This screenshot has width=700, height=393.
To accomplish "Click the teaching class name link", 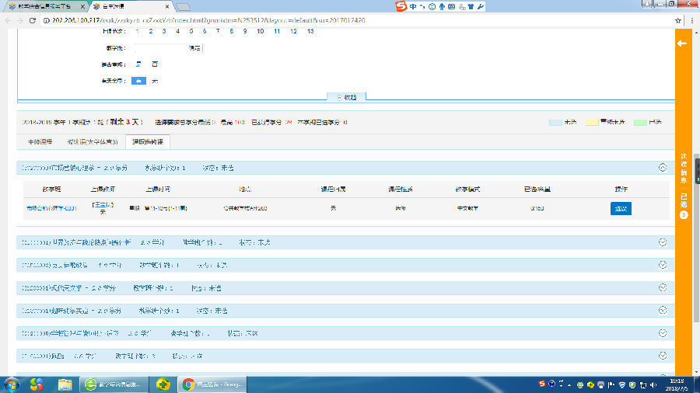I will (x=51, y=208).
